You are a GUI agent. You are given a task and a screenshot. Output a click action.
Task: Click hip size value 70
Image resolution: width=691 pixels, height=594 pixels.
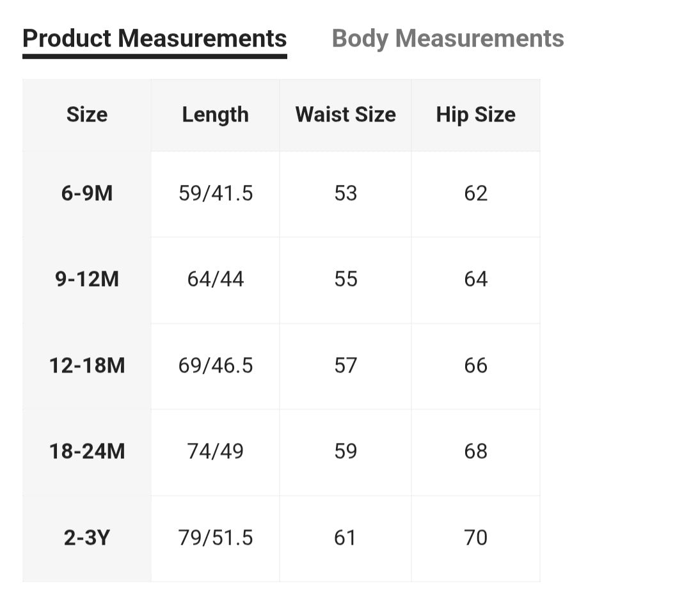(475, 538)
